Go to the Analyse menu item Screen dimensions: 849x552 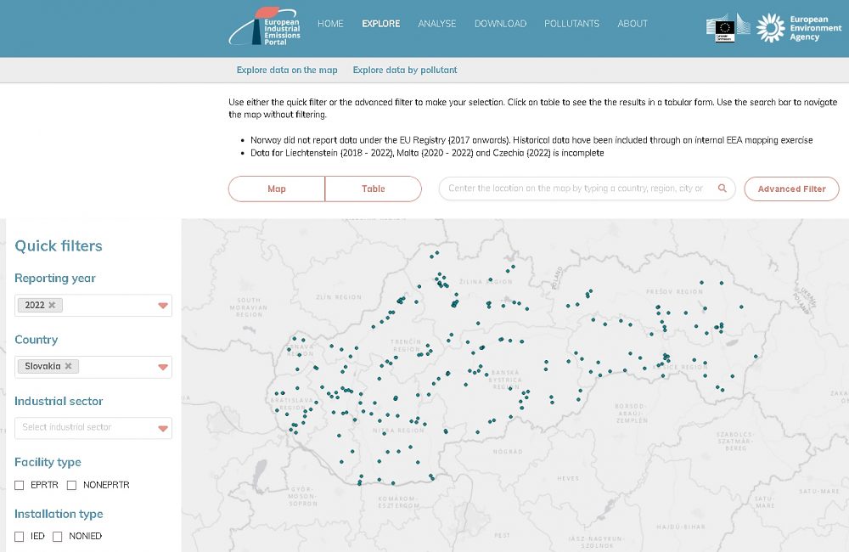[436, 24]
